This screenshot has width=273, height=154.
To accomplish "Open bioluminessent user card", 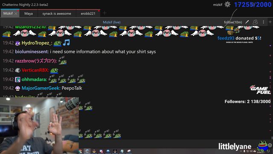I will pyautogui.click(x=32, y=52).
